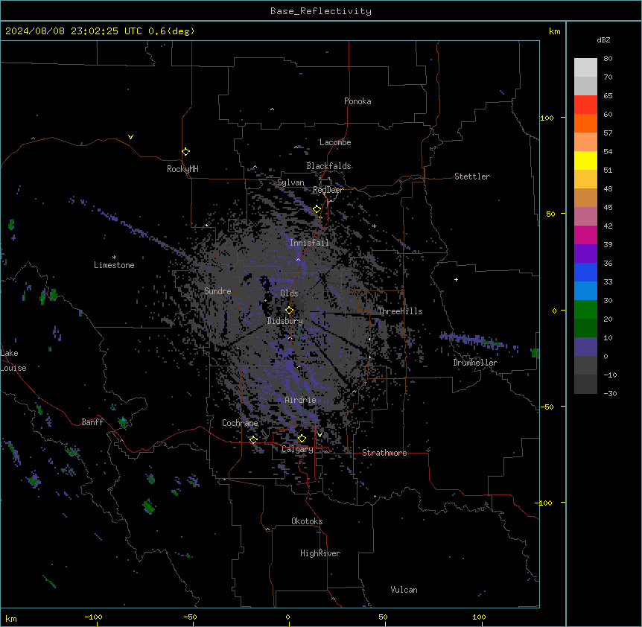Select the purple 36-39 dBZ legend swatch
This screenshot has width=642, height=627.
click(x=585, y=253)
